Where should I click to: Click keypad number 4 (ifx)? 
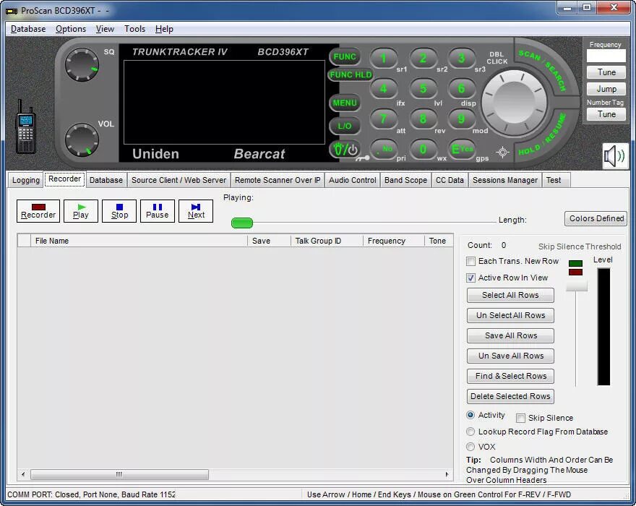point(383,88)
